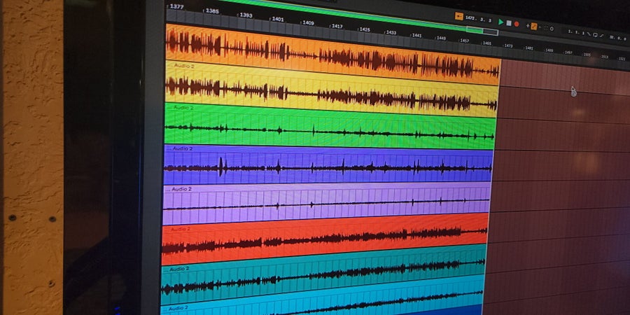The height and width of the screenshot is (315, 630).
Task: Click ruler marker 1385
Action: (212, 10)
